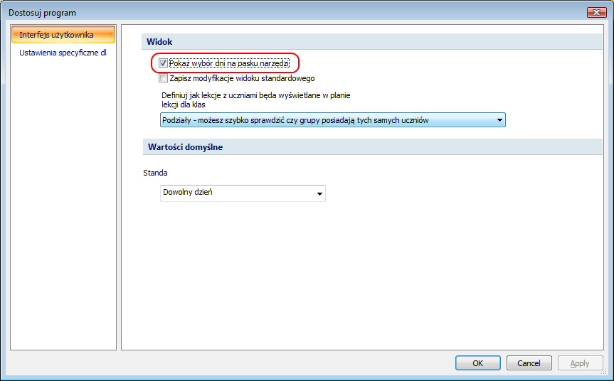Confirm settings with the OK button

[477, 363]
